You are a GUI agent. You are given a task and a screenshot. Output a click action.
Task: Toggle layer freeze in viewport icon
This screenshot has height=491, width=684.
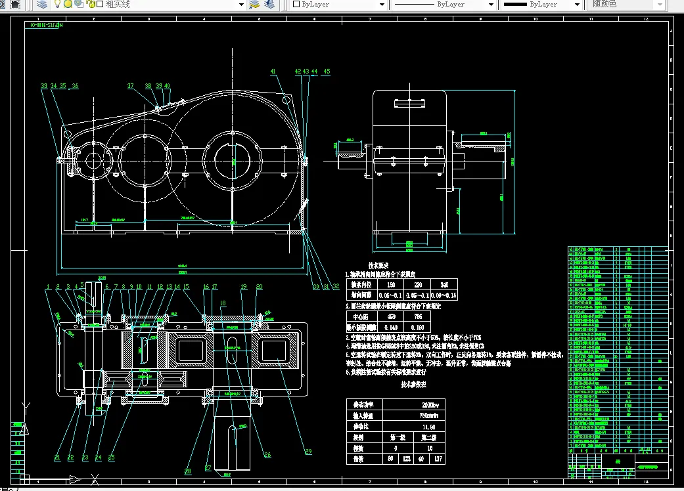click(x=79, y=5)
